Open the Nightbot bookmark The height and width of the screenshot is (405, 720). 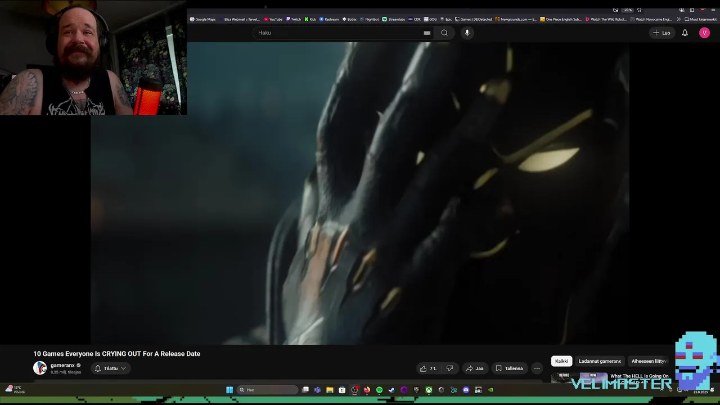point(370,19)
